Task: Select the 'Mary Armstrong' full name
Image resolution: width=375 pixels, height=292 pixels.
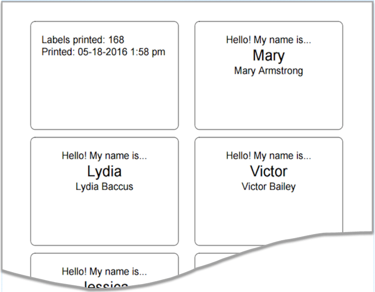Action: tap(268, 71)
